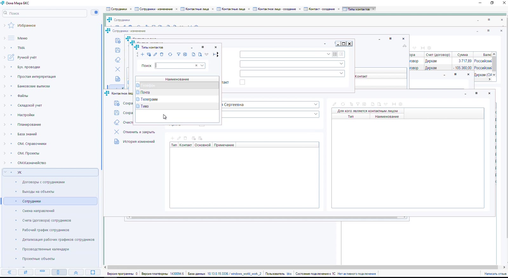Click the fullscreen square button in sidebar footer
Viewport: 508px width, 278px height.
93,272
